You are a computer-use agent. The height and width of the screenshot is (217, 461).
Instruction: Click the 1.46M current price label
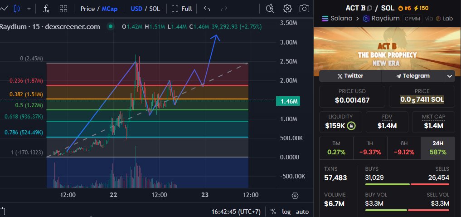(x=288, y=102)
